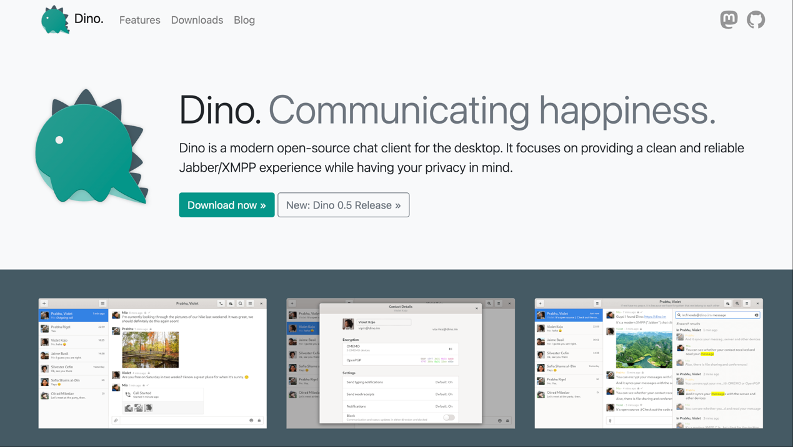This screenshot has height=447, width=793.
Task: Open the conversation menu via the hamburger icon
Action: pos(250,303)
